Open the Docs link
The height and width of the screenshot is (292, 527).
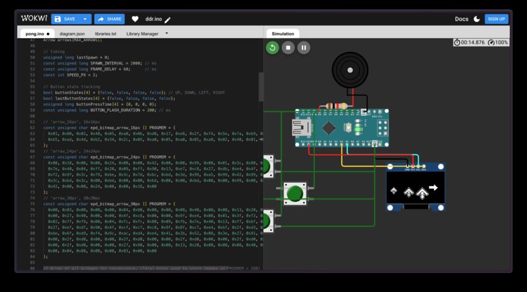pyautogui.click(x=461, y=19)
